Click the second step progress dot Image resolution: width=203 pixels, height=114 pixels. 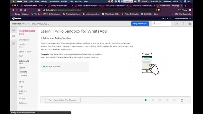(153, 100)
